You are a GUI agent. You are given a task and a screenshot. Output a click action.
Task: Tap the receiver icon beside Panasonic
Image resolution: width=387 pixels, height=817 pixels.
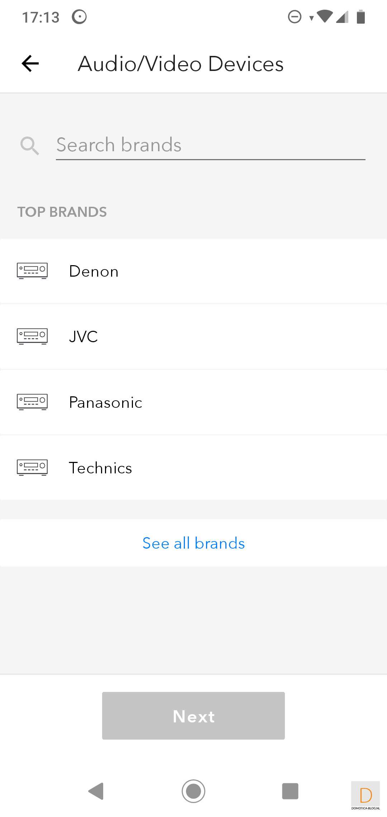point(32,402)
